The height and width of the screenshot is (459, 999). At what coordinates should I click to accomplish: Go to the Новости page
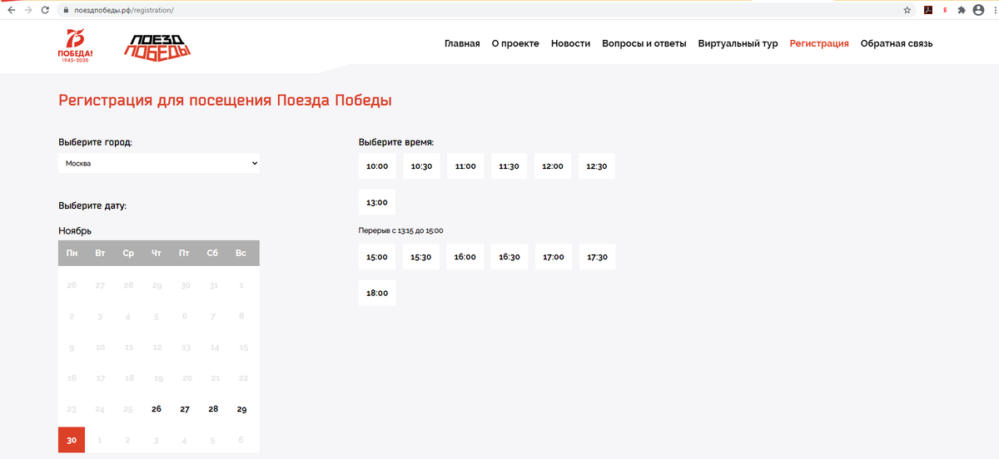(x=570, y=44)
